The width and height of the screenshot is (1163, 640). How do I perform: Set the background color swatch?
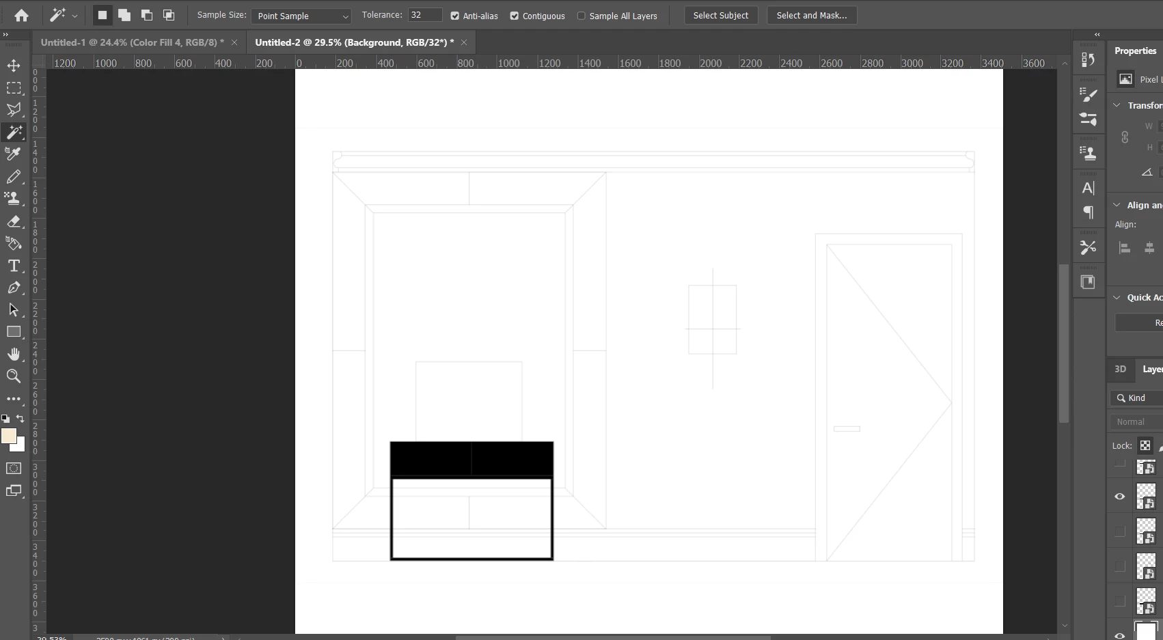pyautogui.click(x=20, y=446)
